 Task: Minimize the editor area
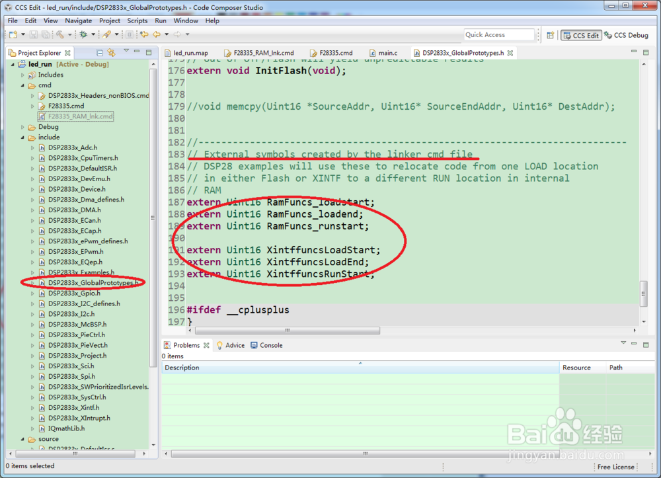point(634,52)
